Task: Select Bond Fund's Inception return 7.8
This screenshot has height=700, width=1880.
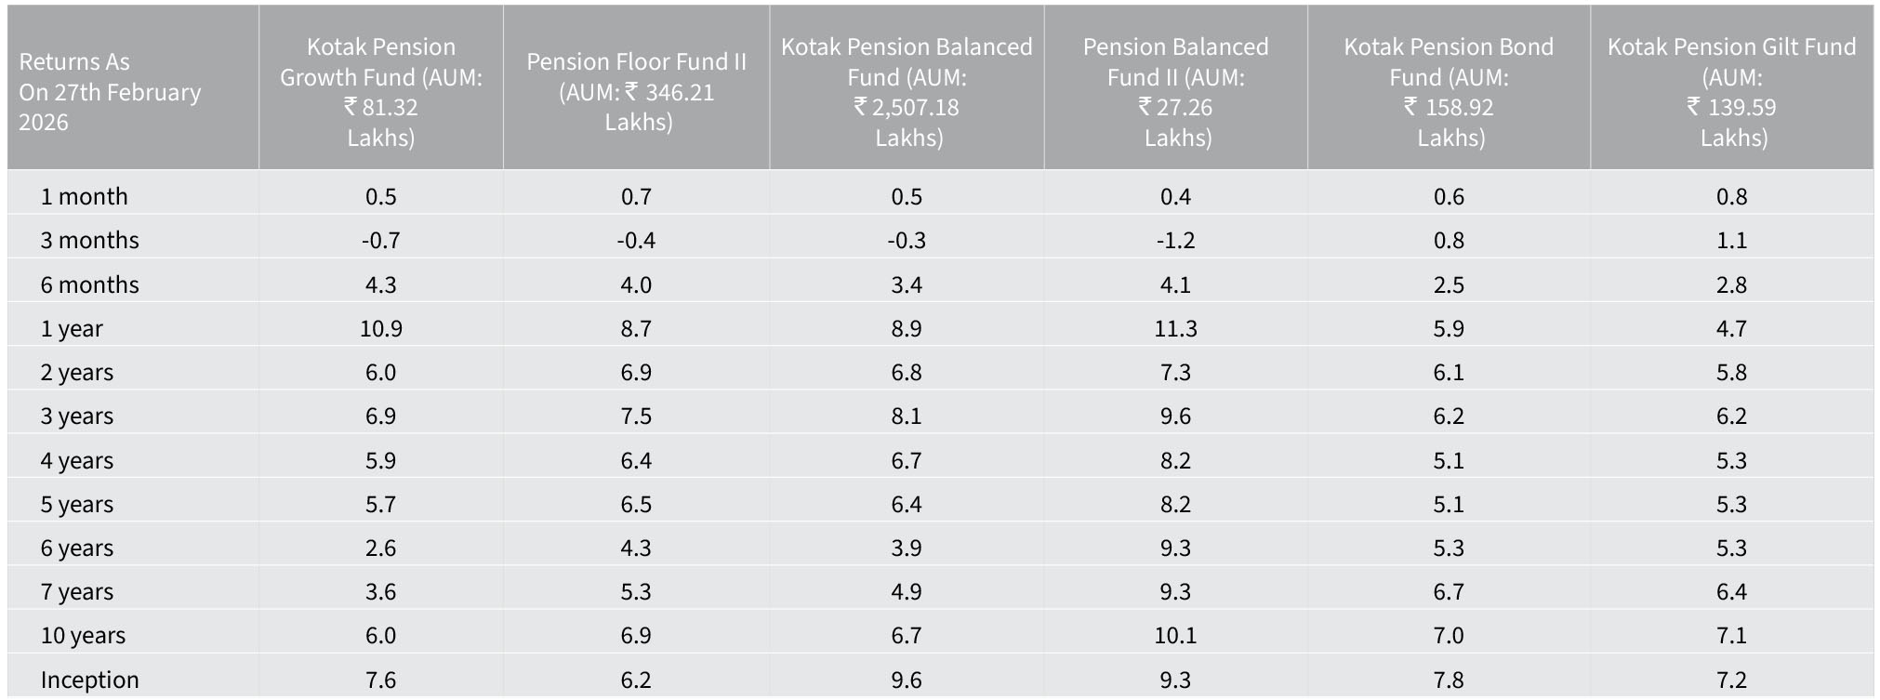Action: click(1449, 680)
